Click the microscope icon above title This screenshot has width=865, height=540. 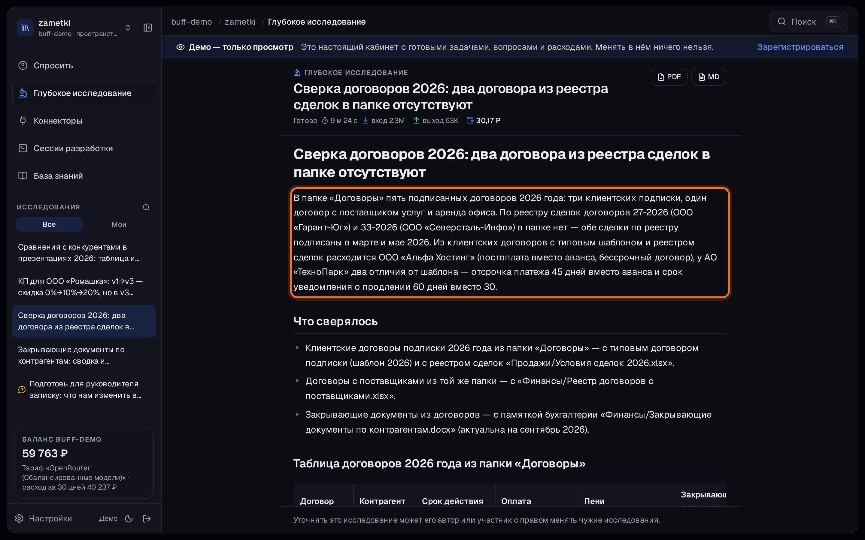[297, 73]
